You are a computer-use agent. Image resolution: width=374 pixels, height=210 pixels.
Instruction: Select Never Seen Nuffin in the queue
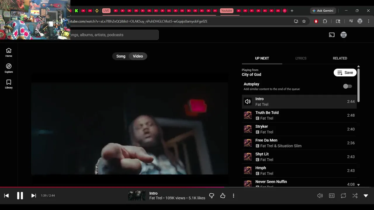coord(299,183)
